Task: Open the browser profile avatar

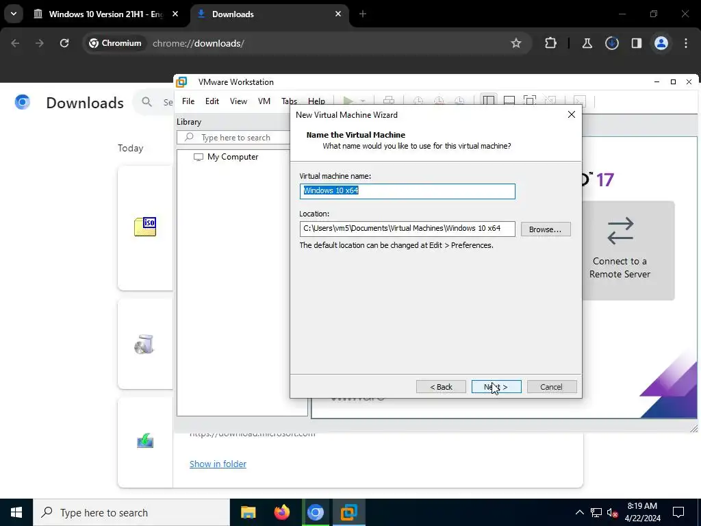Action: tap(661, 43)
